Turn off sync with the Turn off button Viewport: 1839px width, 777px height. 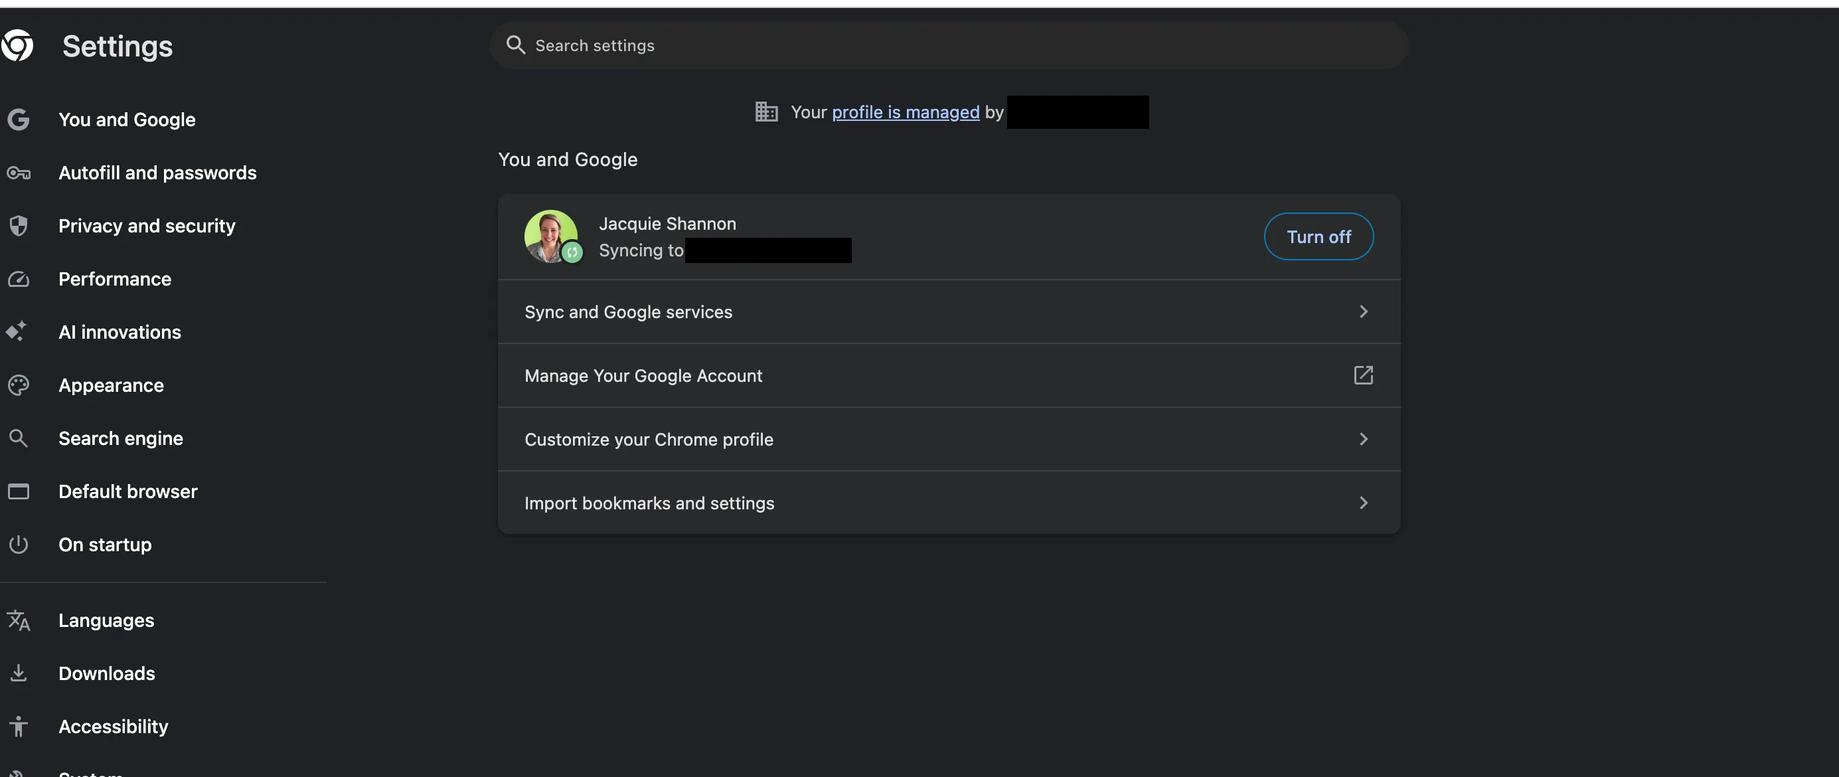[1319, 236]
